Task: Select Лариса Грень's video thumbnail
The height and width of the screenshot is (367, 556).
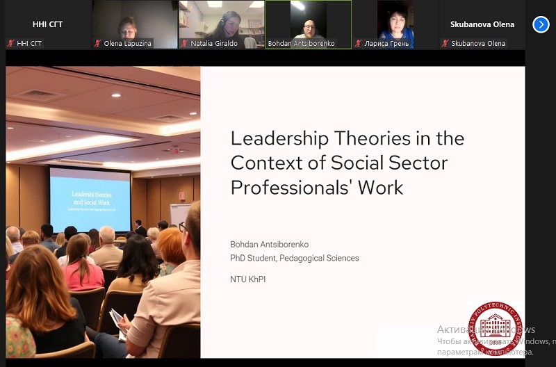Action: tap(395, 24)
